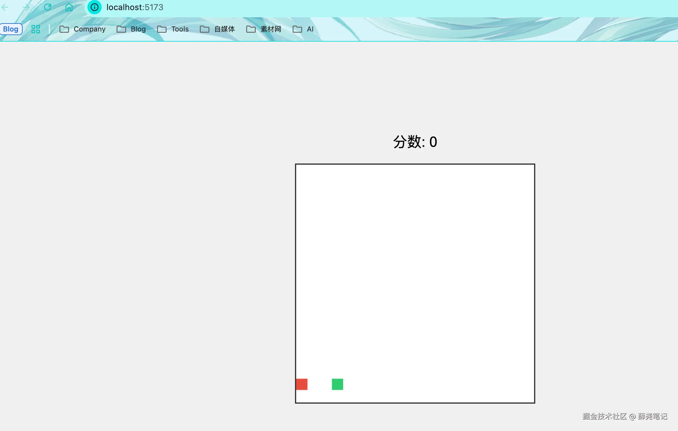Open the apps grid icon
The height and width of the screenshot is (431, 678).
tap(36, 29)
